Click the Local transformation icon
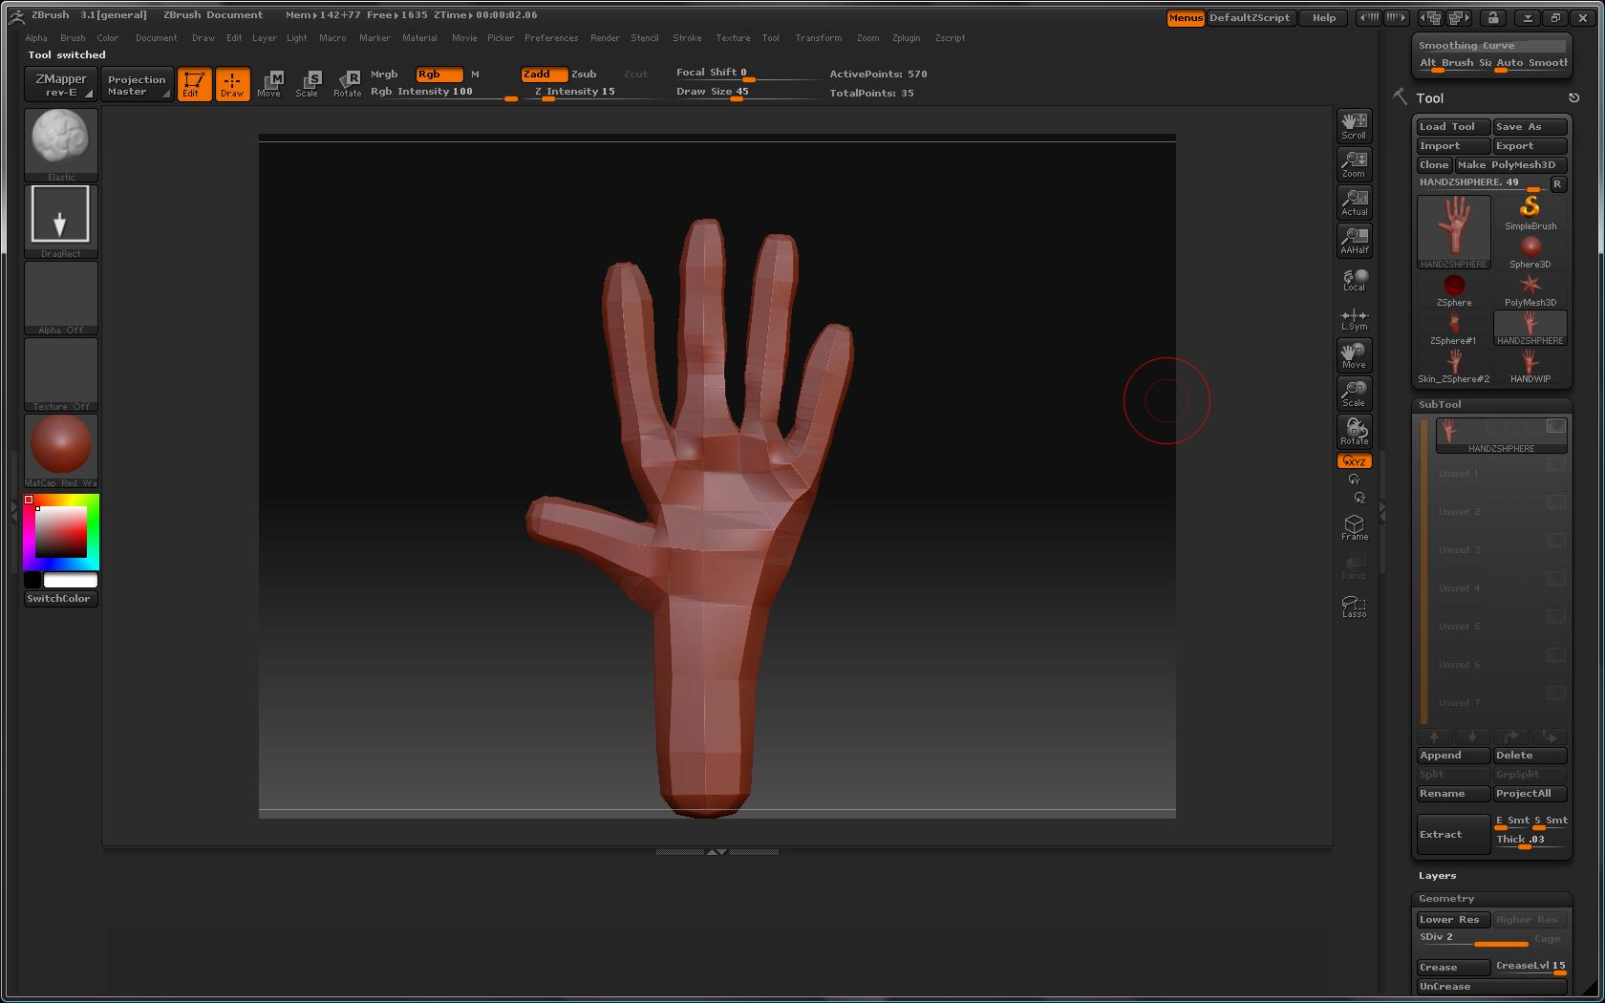Screen dimensions: 1605x1003 click(x=1354, y=279)
